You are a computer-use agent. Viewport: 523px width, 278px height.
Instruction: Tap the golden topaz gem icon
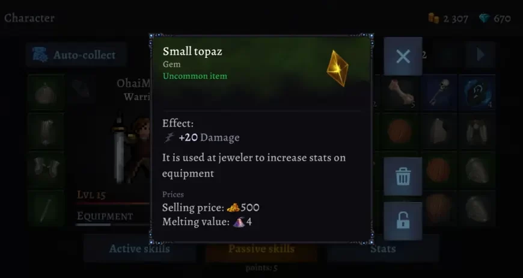pyautogui.click(x=337, y=68)
